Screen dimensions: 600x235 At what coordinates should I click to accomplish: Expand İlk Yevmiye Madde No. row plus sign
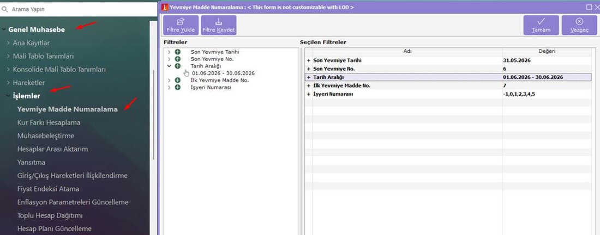308,86
